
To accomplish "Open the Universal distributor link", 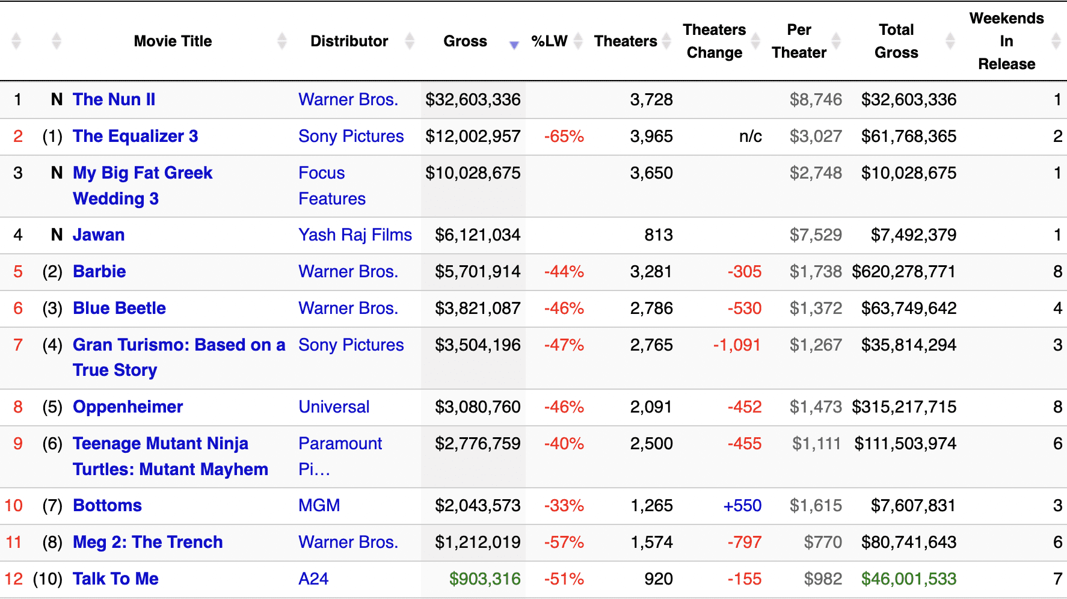I will [x=334, y=407].
